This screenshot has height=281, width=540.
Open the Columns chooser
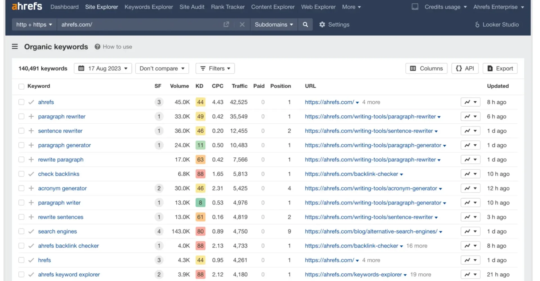point(426,68)
